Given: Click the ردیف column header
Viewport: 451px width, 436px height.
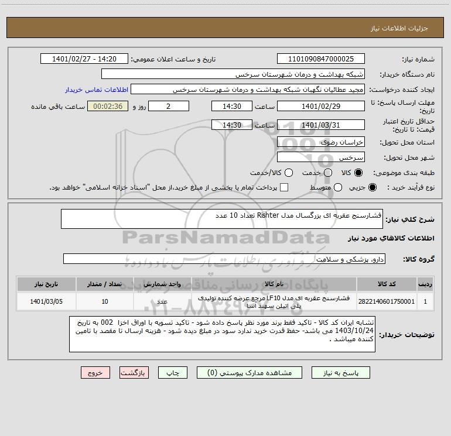Looking at the screenshot, I should pos(425,284).
